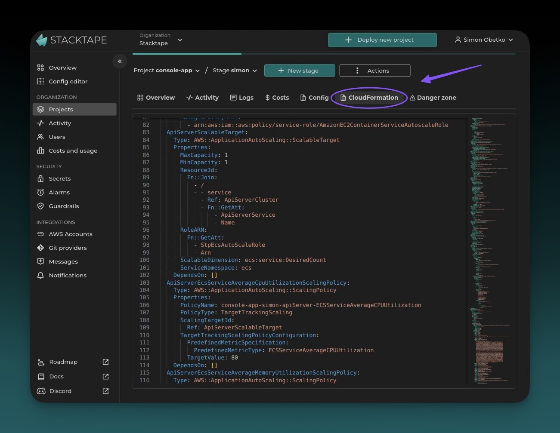Screen dimensions: 560x433
Task: Click the Secrets lock icon
Action: (40, 178)
